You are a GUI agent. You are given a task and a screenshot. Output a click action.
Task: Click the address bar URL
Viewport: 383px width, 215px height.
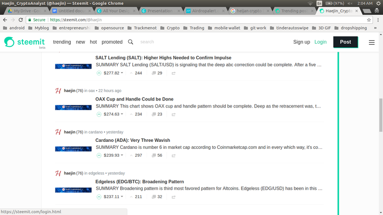point(76,20)
